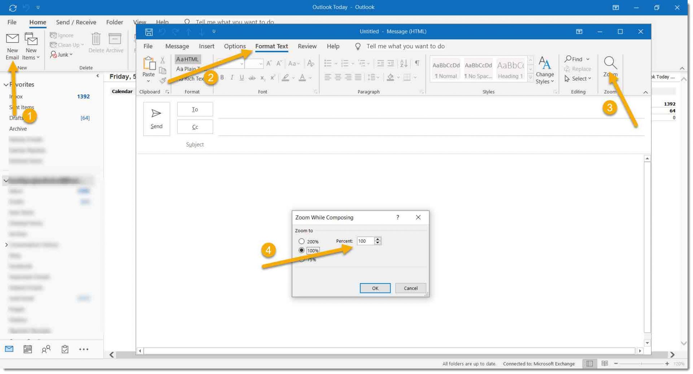Click Cancel in Zoom dialog
This screenshot has height=374, width=693.
(x=410, y=288)
